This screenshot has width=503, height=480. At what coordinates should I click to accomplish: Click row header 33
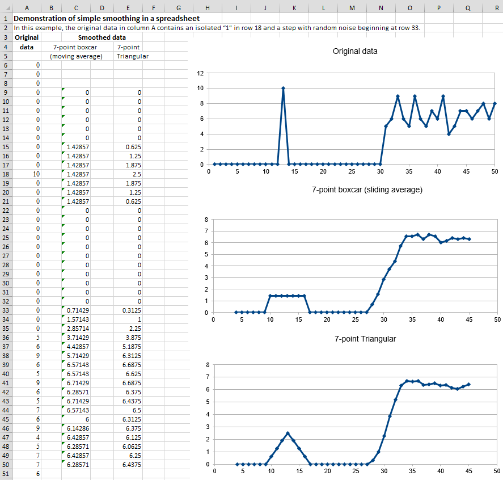[6, 310]
